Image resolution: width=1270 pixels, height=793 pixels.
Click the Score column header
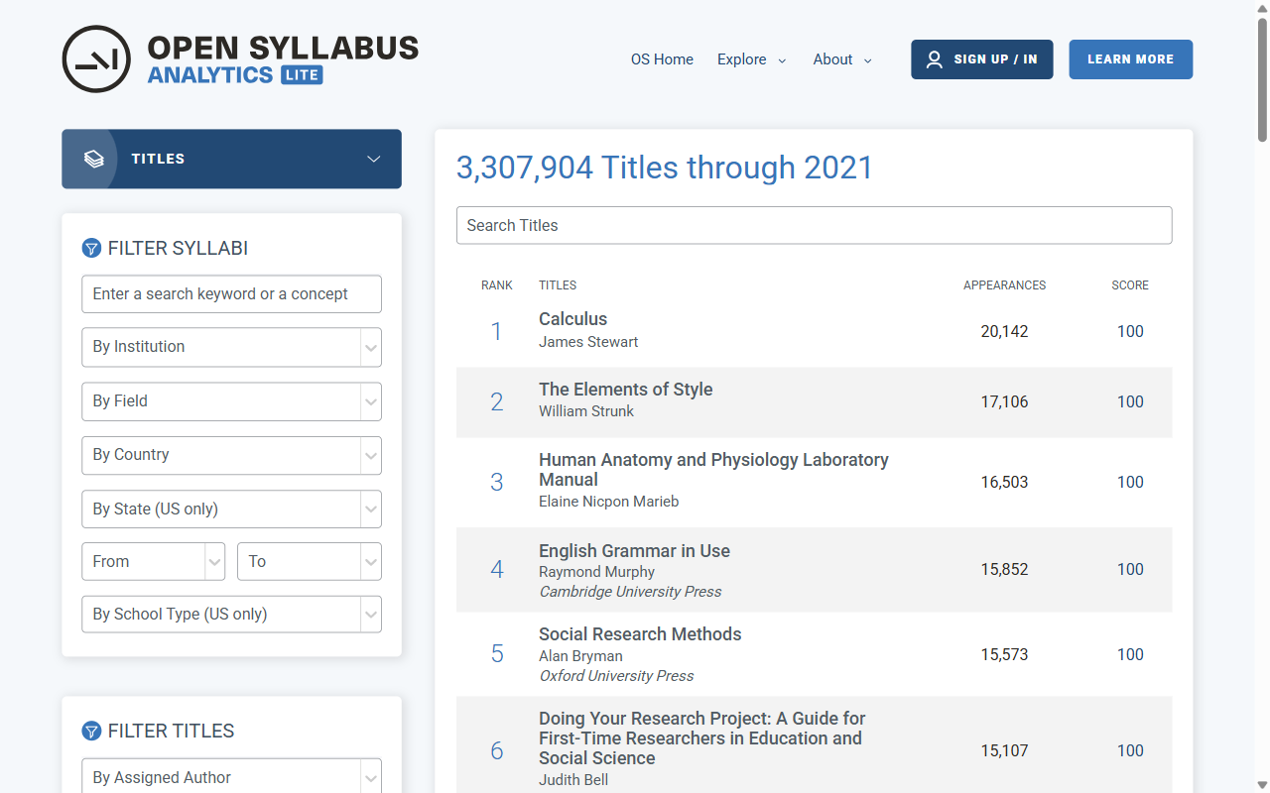pyautogui.click(x=1130, y=285)
